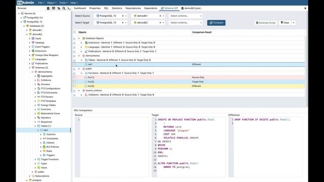Switch to the demodb2/post... query tab

click(x=192, y=8)
